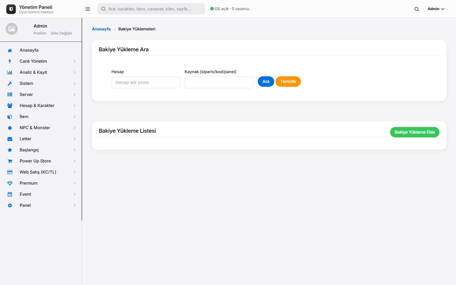Expand the Server submenu chevron
The height and width of the screenshot is (285, 456).
pyautogui.click(x=75, y=95)
